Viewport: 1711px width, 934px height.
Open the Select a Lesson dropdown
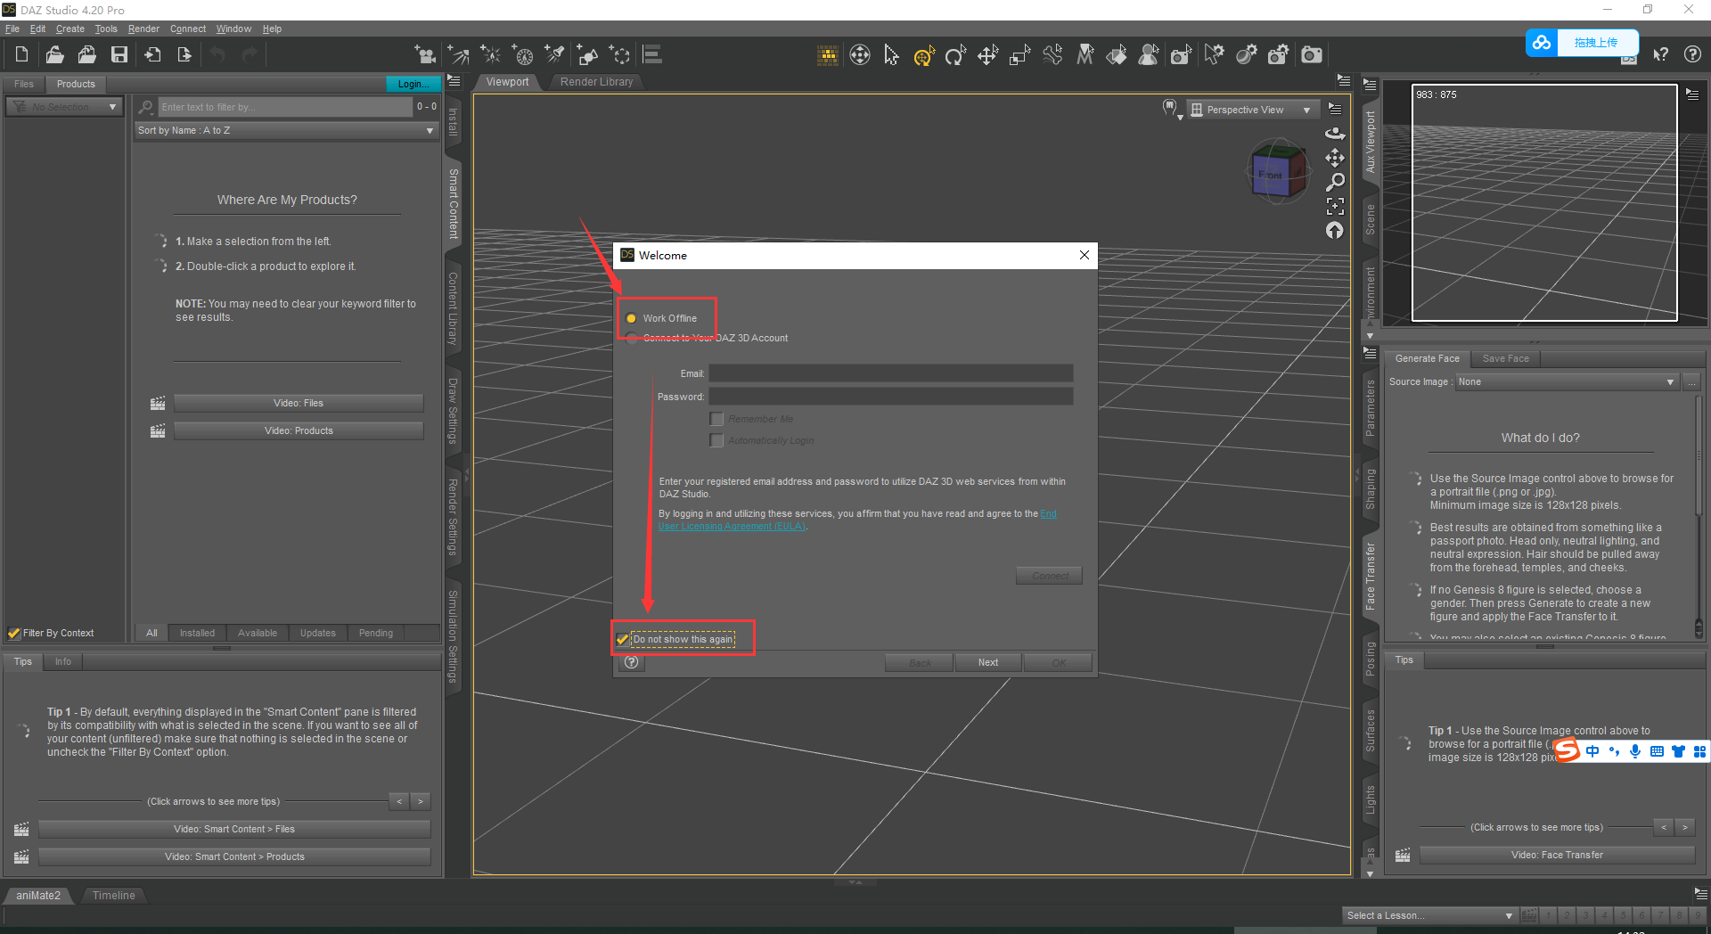(1429, 915)
